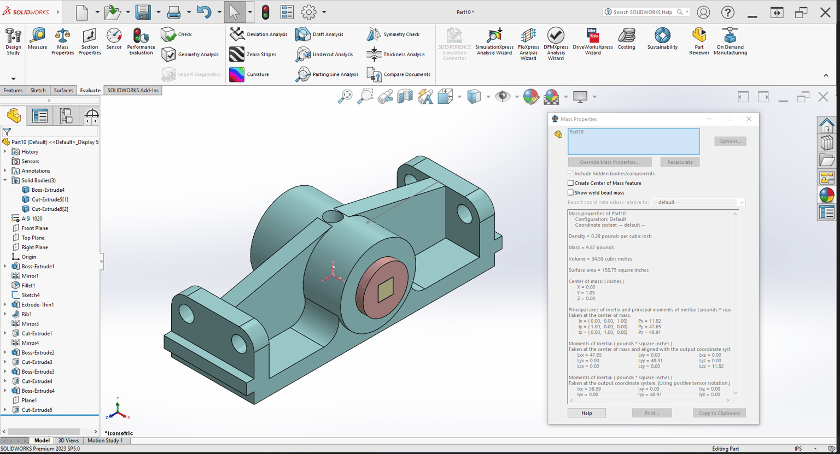840x454 pixels.
Task: Launch FloXpress Analysis Wizard
Action: [x=528, y=44]
